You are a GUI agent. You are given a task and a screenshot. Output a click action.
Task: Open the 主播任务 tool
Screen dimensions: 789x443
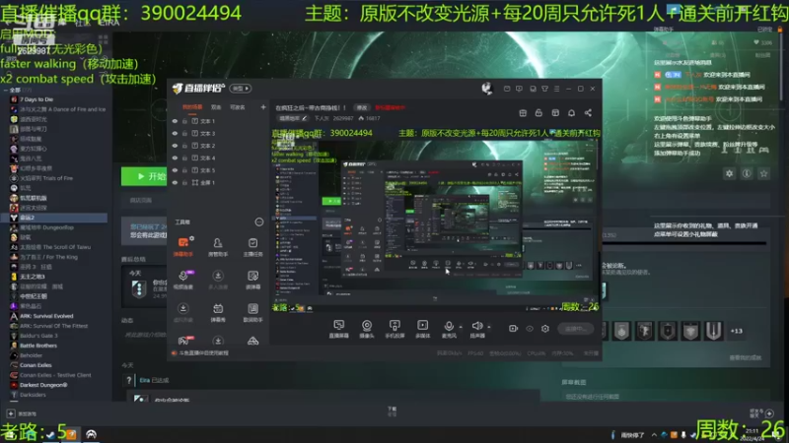(x=252, y=246)
